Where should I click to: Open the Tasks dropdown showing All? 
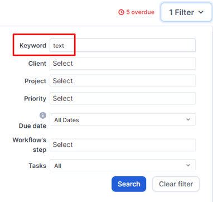[x=123, y=165]
